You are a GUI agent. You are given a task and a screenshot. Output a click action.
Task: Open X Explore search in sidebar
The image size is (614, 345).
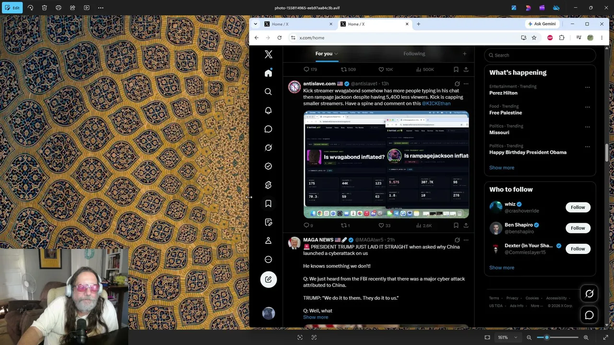(269, 92)
